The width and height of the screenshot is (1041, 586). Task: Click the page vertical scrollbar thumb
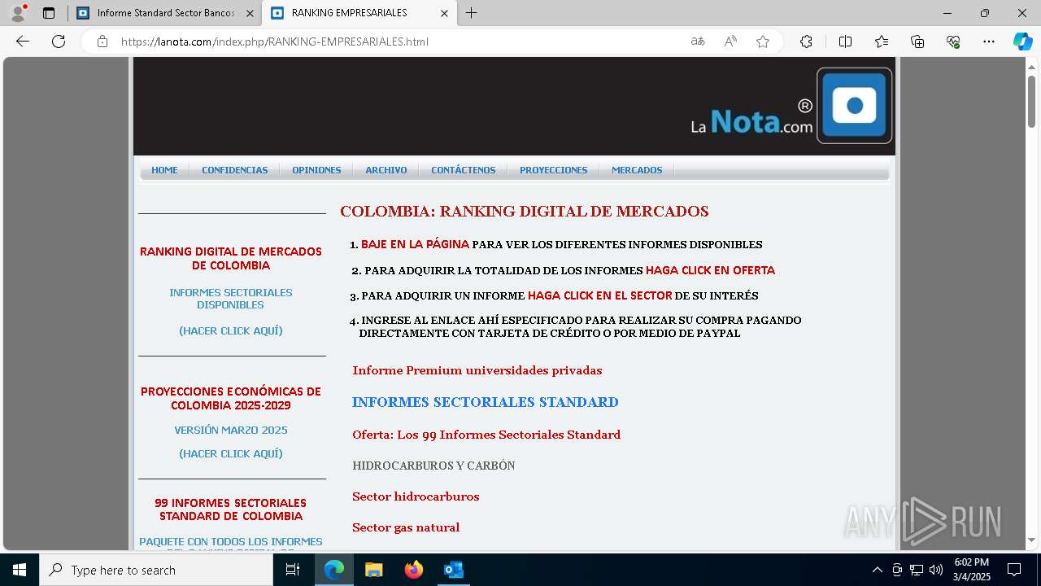(x=1031, y=101)
